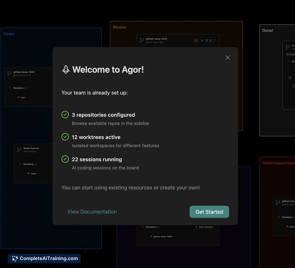Click the highlighted orange badge on github-issue-1523
295x268 pixels.
[196, 41]
